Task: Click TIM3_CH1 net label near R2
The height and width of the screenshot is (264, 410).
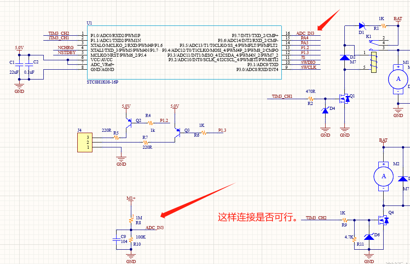Action: 282,96
